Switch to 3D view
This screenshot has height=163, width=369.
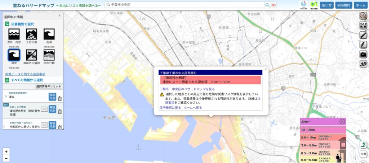pyautogui.click(x=363, y=64)
